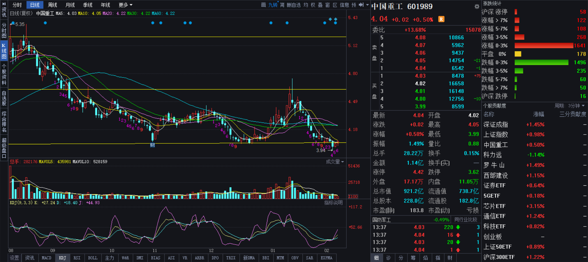The height and width of the screenshot is (262, 588).
Task: Switch indicator to 主力
Action: (x=110, y=258)
